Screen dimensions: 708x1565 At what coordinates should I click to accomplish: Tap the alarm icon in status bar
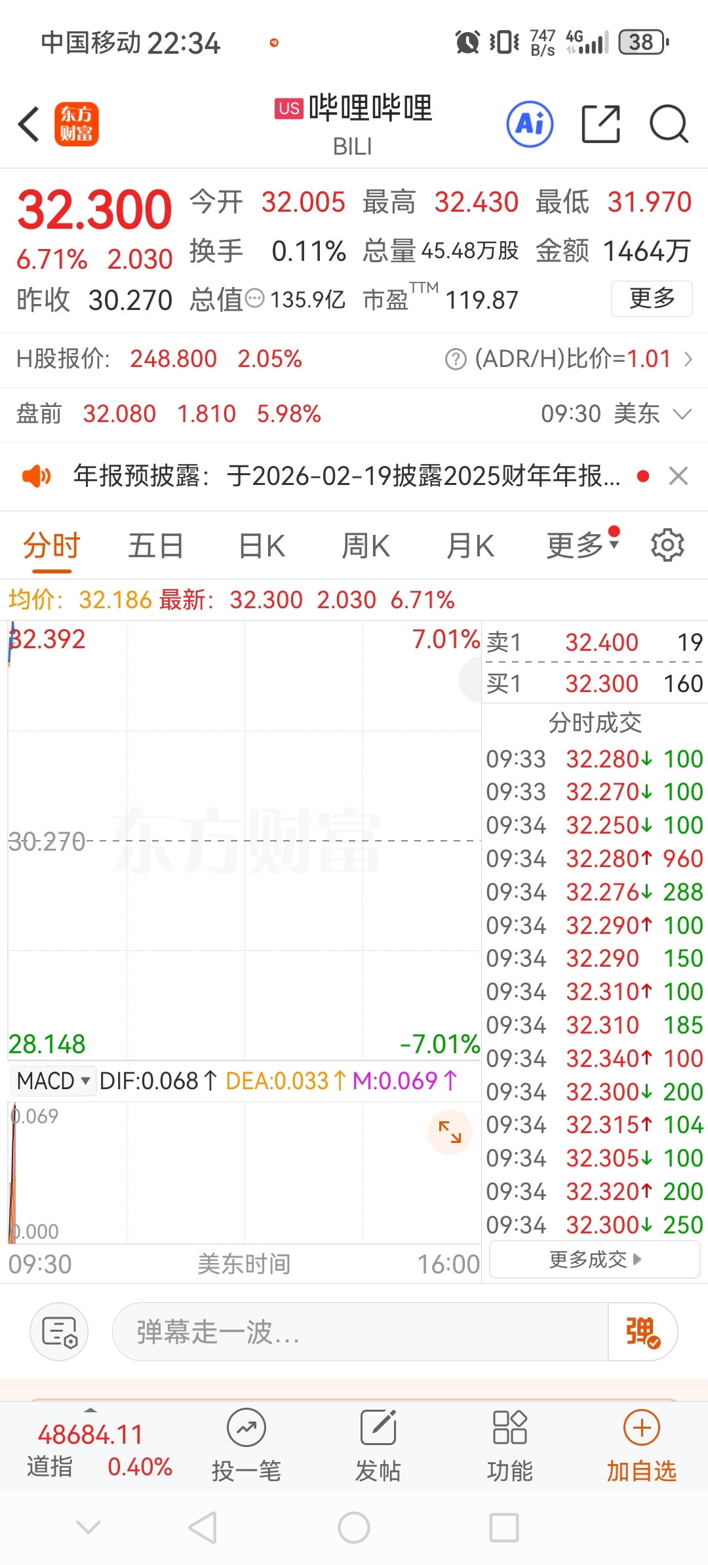[x=467, y=43]
